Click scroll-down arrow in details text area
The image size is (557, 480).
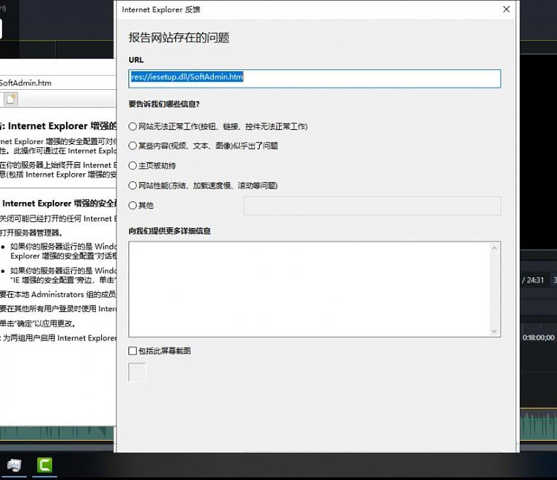point(494,331)
